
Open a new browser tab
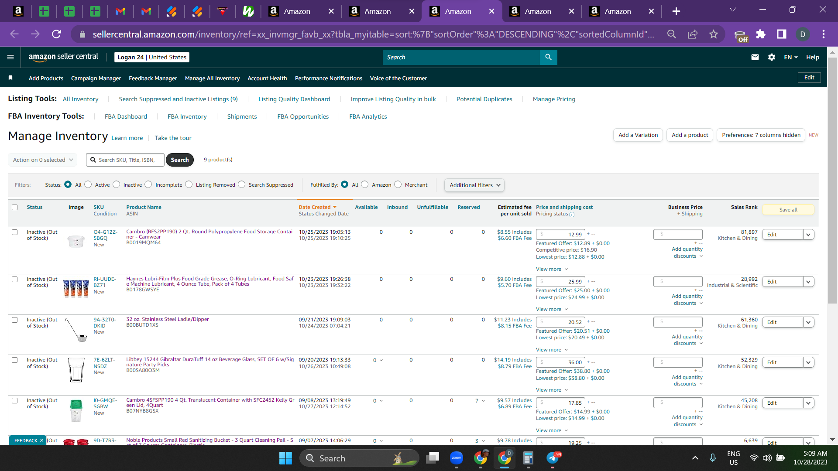coord(676,11)
